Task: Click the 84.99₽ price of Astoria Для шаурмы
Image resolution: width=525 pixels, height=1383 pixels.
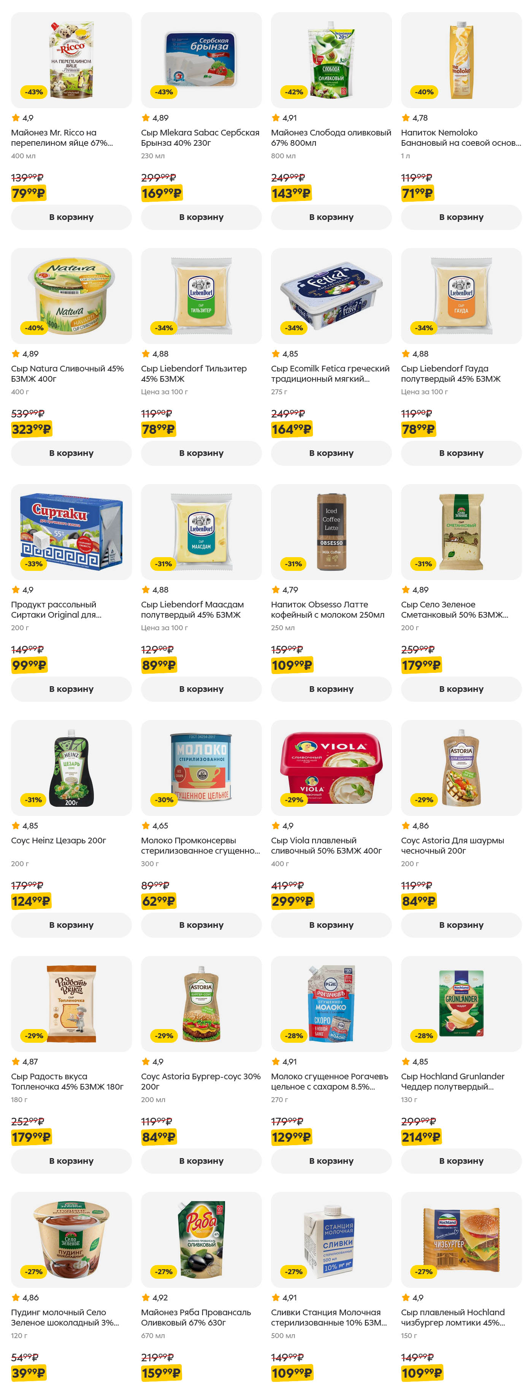Action: (418, 901)
